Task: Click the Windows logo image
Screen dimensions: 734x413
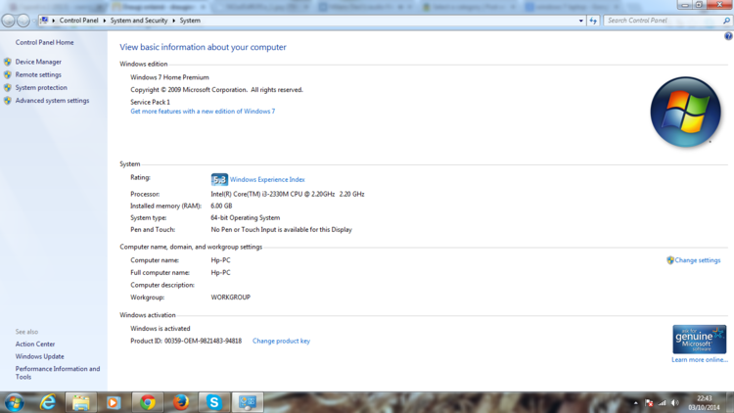Action: point(685,113)
